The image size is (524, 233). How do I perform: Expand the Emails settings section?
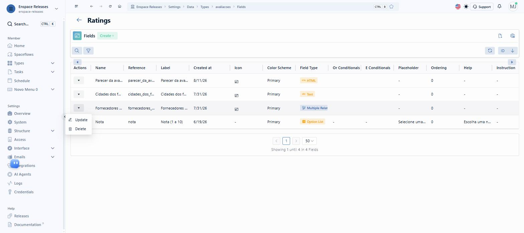point(52,157)
